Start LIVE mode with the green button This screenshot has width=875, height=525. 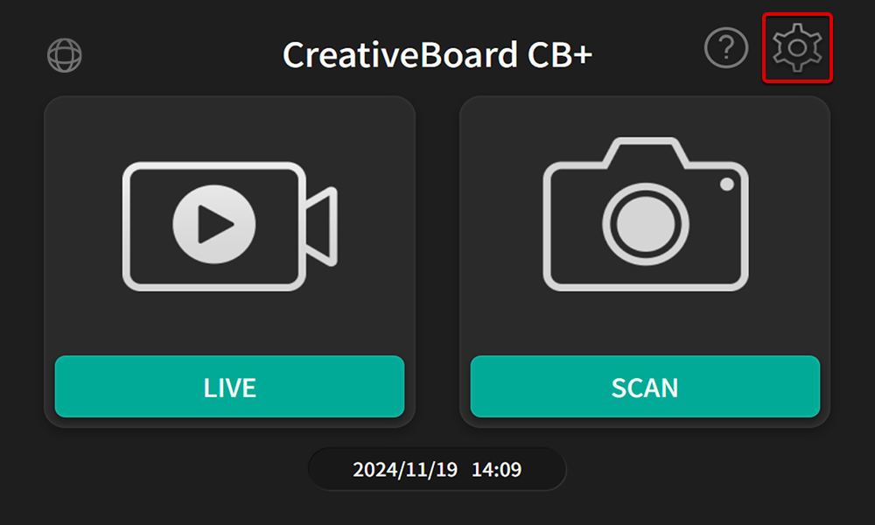pyautogui.click(x=230, y=387)
